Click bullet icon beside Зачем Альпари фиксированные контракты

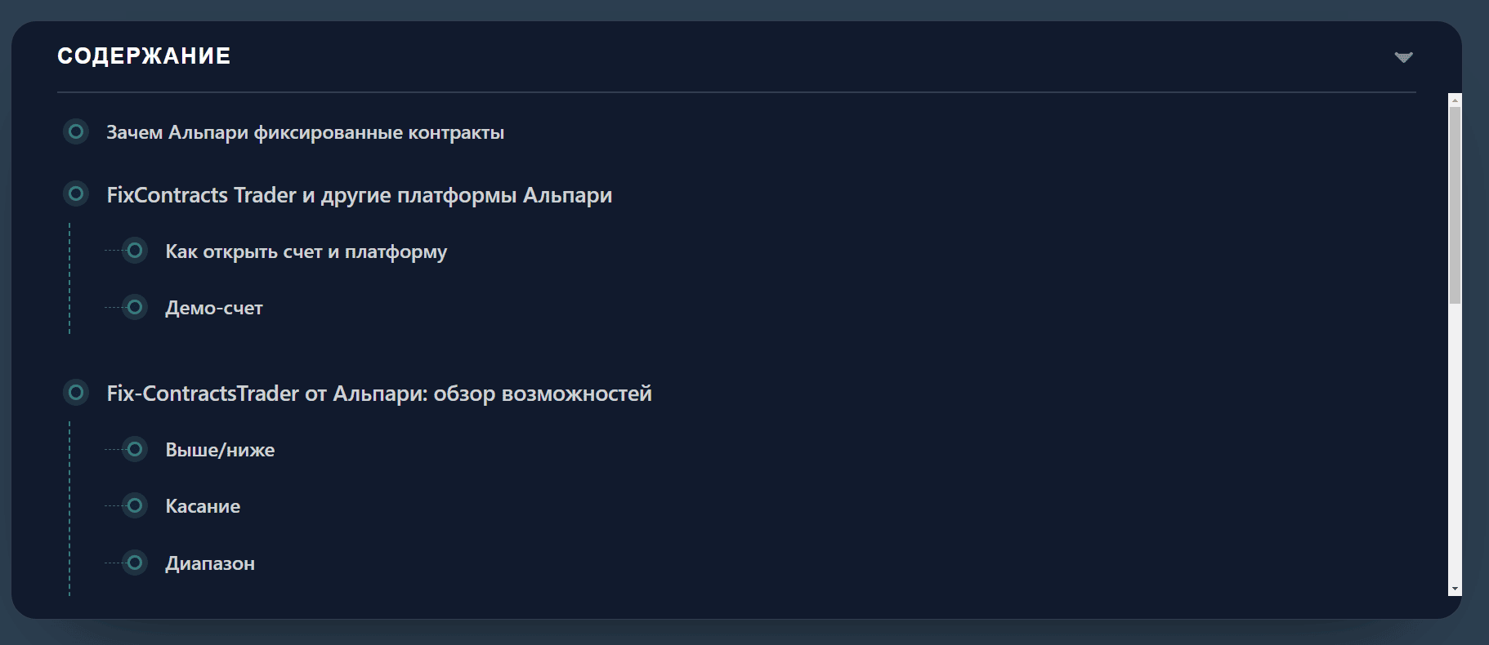click(76, 131)
